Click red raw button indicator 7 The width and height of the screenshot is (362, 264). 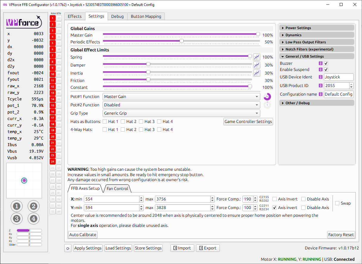pyautogui.click(x=53, y=56)
